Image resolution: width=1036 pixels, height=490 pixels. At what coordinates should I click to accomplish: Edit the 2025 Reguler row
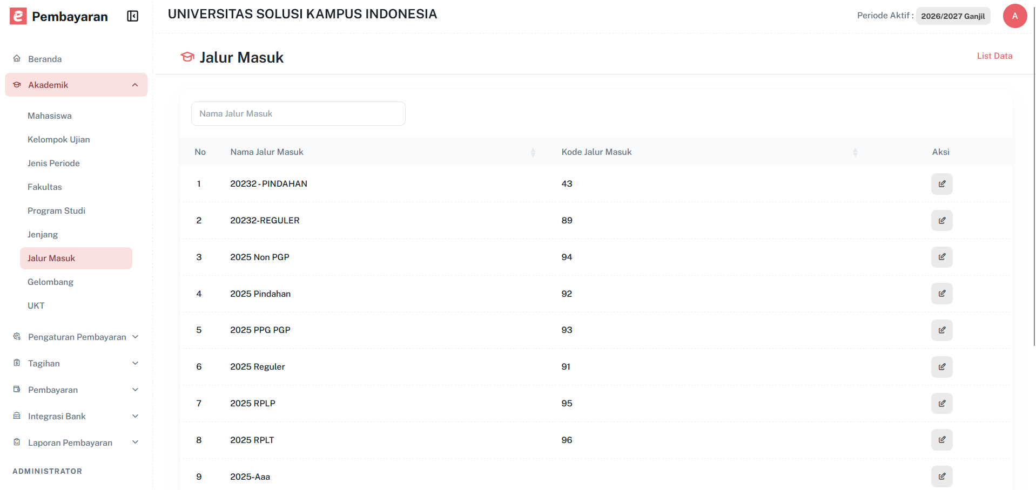coord(941,367)
